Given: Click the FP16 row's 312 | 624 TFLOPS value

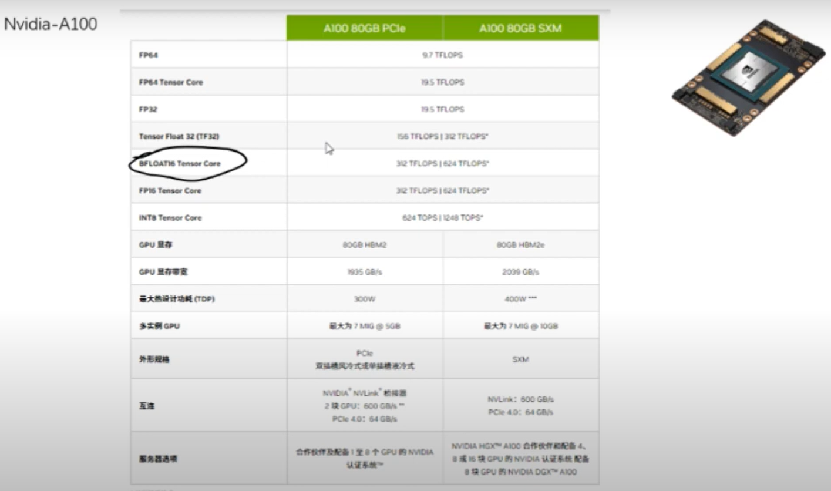Looking at the screenshot, I should pos(443,190).
